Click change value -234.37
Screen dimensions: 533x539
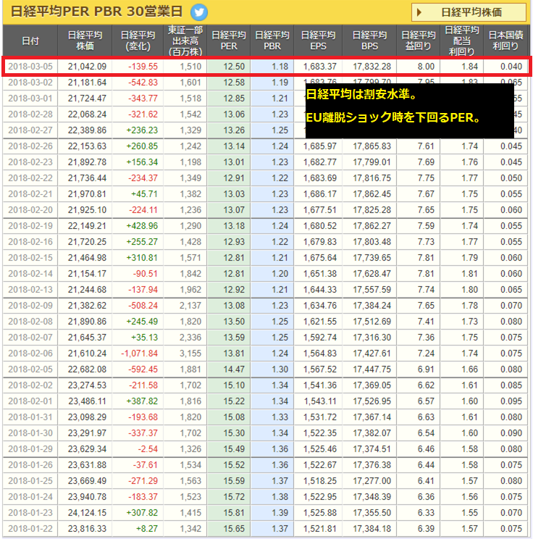coord(143,178)
